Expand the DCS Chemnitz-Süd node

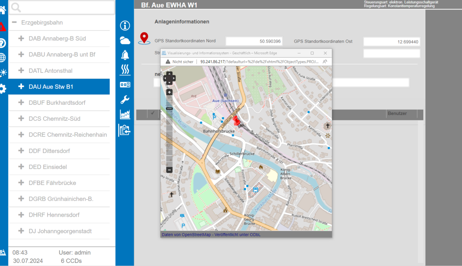(x=21, y=119)
